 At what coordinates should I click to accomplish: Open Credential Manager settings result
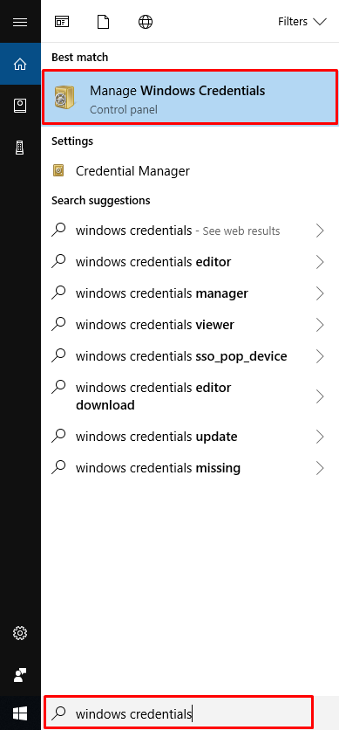[190, 171]
